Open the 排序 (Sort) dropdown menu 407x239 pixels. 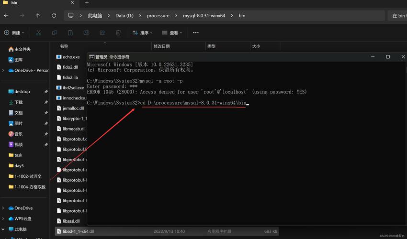point(143,33)
